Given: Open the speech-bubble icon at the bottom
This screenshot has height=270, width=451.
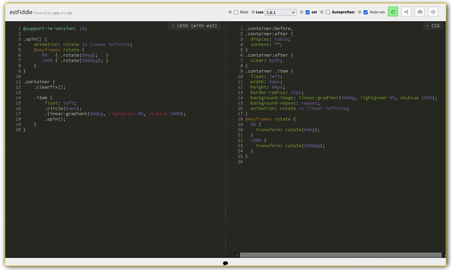Looking at the screenshot, I should coord(225,263).
